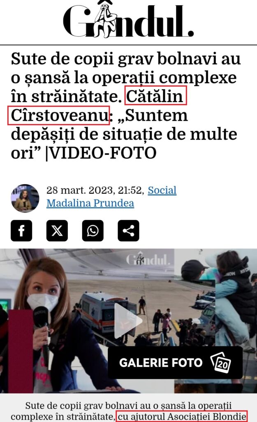Open Madalina Prundea author page
The image size is (257, 422).
(90, 203)
